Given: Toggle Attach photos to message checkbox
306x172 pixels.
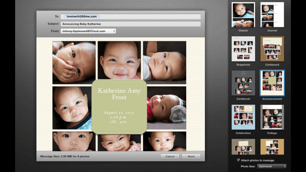Looking at the screenshot, I should [x=238, y=160].
